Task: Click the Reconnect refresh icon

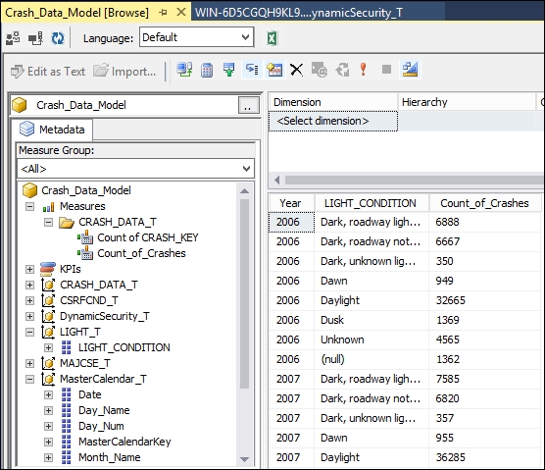Action: click(58, 38)
